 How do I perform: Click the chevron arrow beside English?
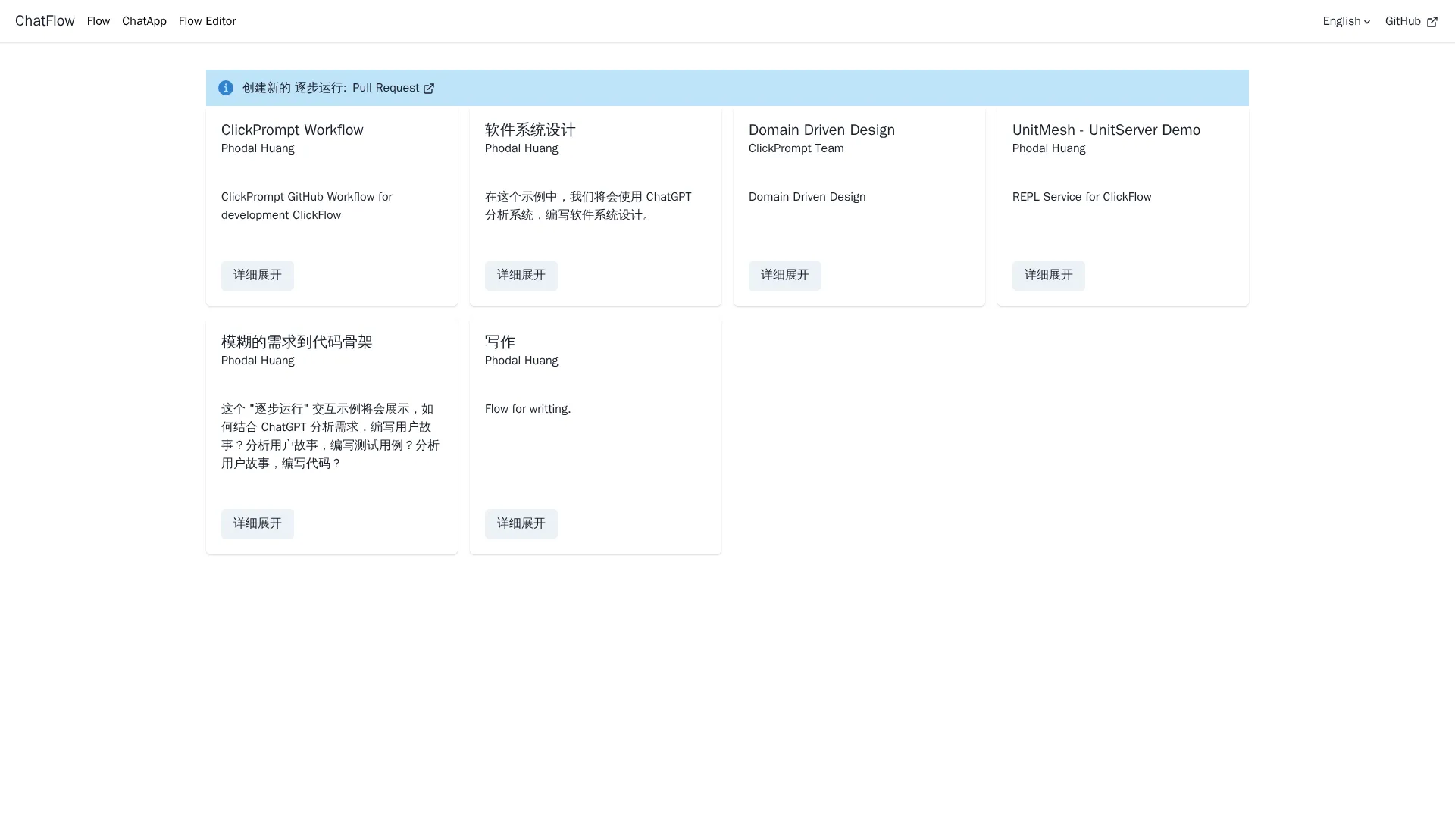pos(1367,22)
